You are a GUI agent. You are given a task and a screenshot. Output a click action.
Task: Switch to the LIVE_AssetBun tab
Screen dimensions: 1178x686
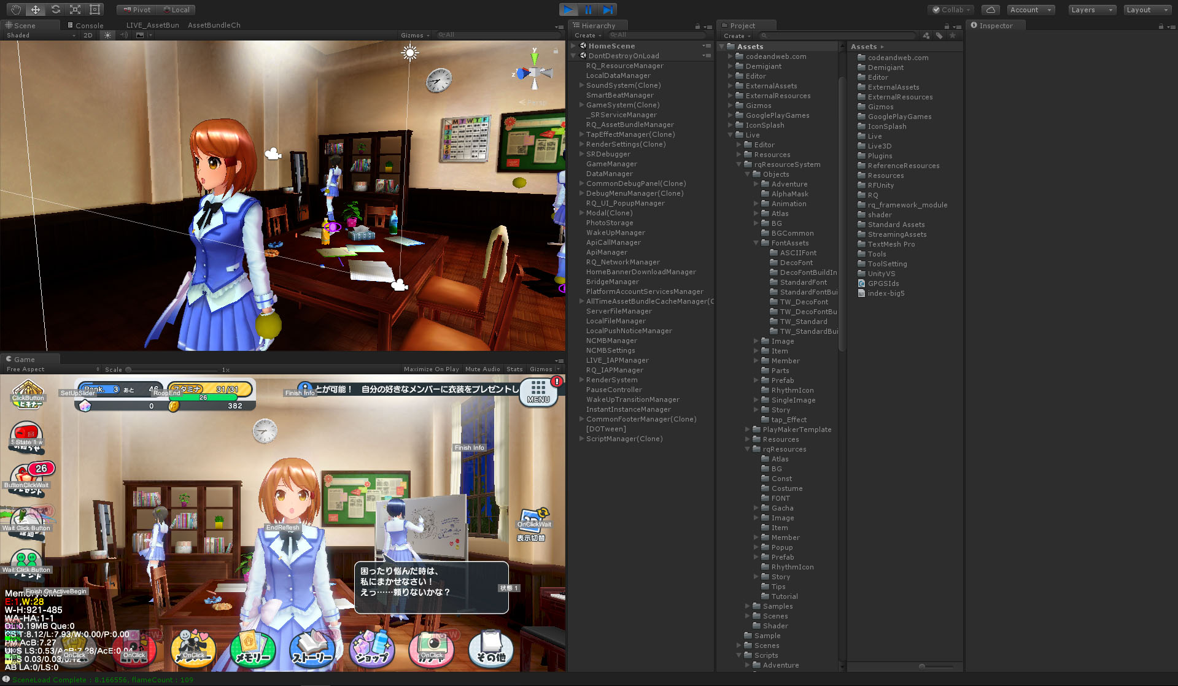click(152, 26)
